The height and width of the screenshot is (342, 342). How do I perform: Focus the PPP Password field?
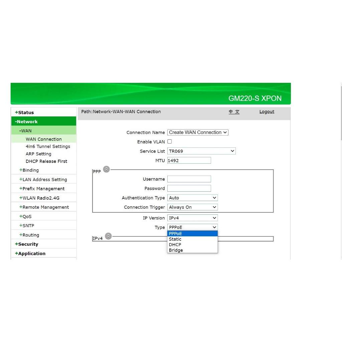189,189
